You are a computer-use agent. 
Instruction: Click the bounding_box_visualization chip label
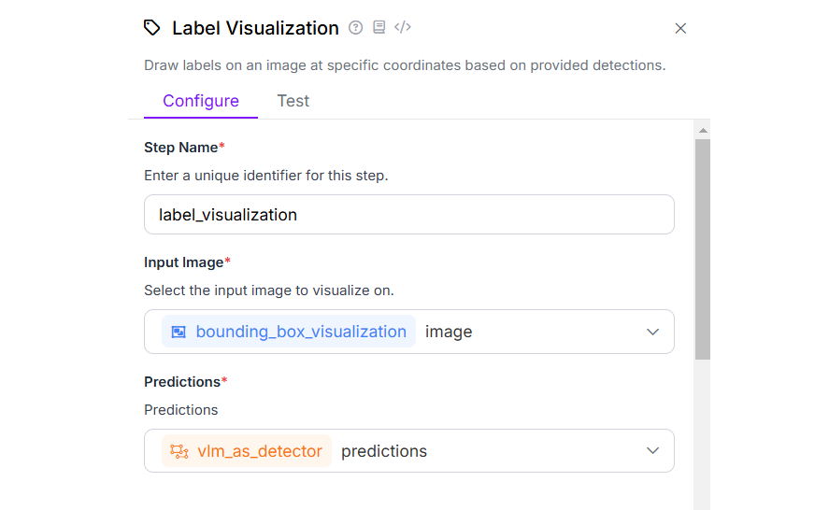301,332
